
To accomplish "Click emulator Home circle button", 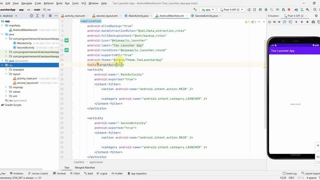I will click(x=301, y=22).
